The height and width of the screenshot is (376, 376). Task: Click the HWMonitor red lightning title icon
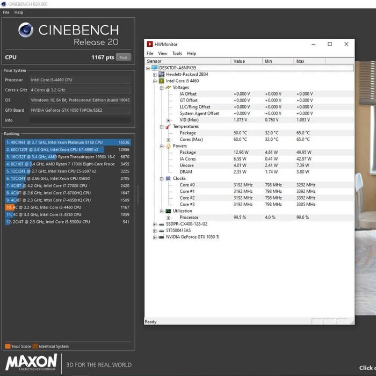(x=150, y=44)
